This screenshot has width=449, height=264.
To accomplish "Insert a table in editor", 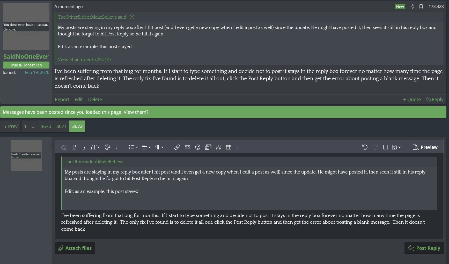I will 229,147.
